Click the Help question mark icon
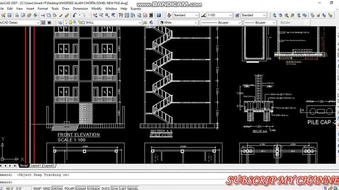The height and width of the screenshot is (190, 339). coord(159,15)
